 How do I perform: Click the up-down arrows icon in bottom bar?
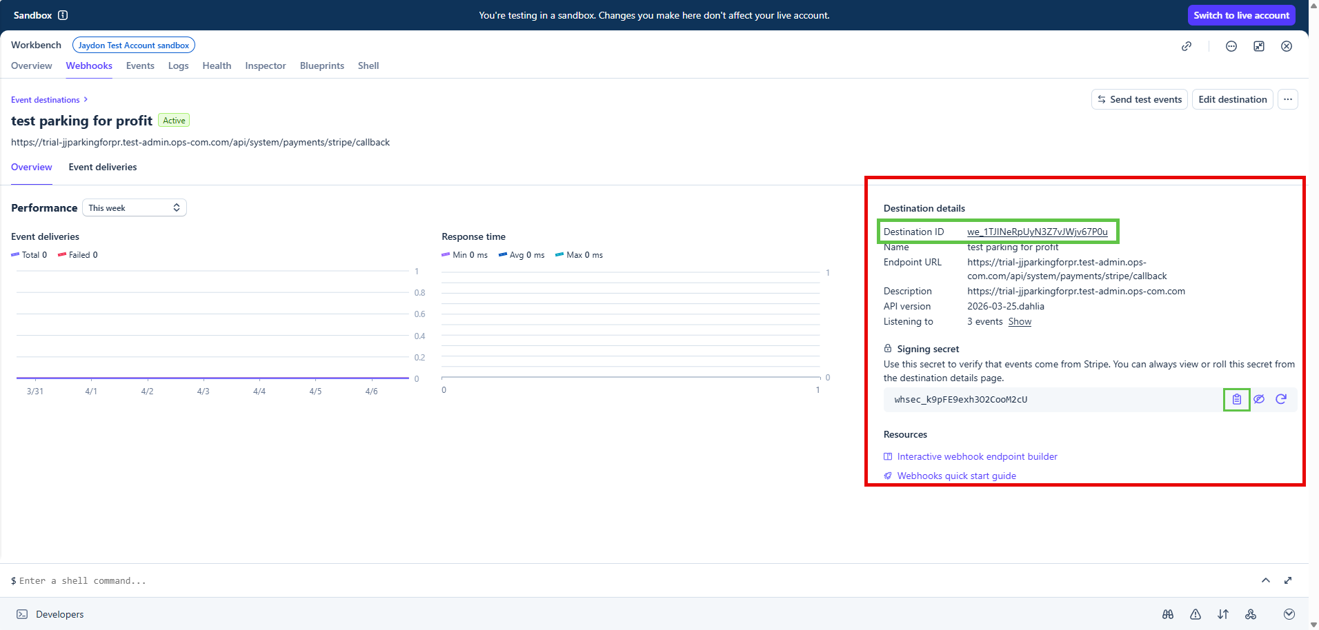pos(1223,614)
